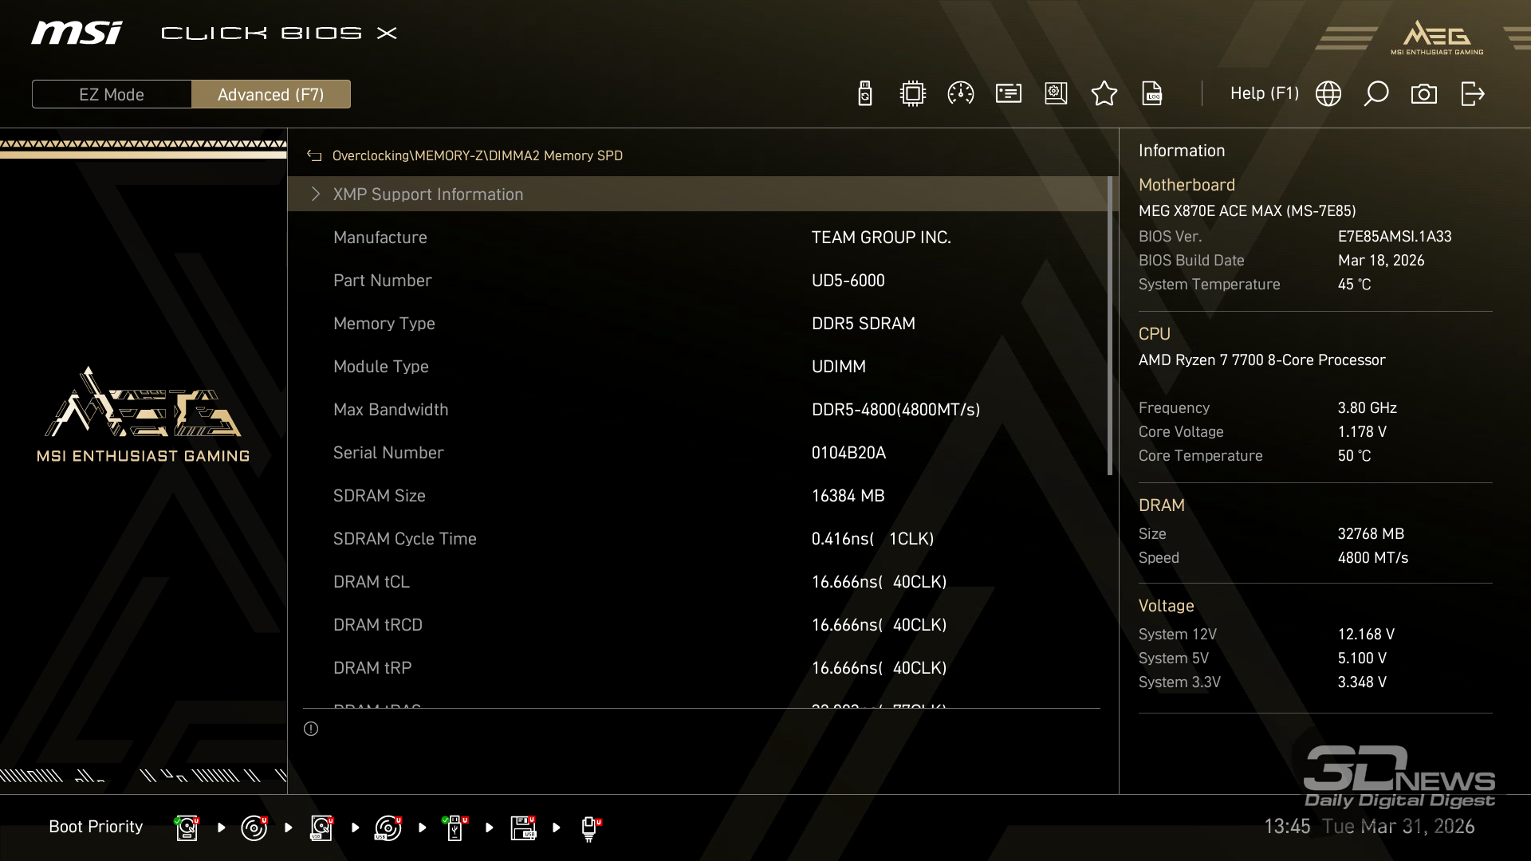This screenshot has height=861, width=1531.
Task: Switch to EZ Mode
Action: pos(112,94)
